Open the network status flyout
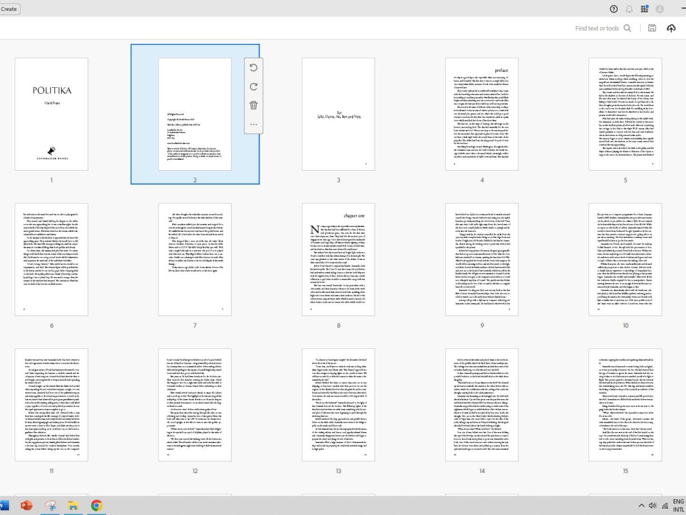The width and height of the screenshot is (686, 515). tap(666, 507)
